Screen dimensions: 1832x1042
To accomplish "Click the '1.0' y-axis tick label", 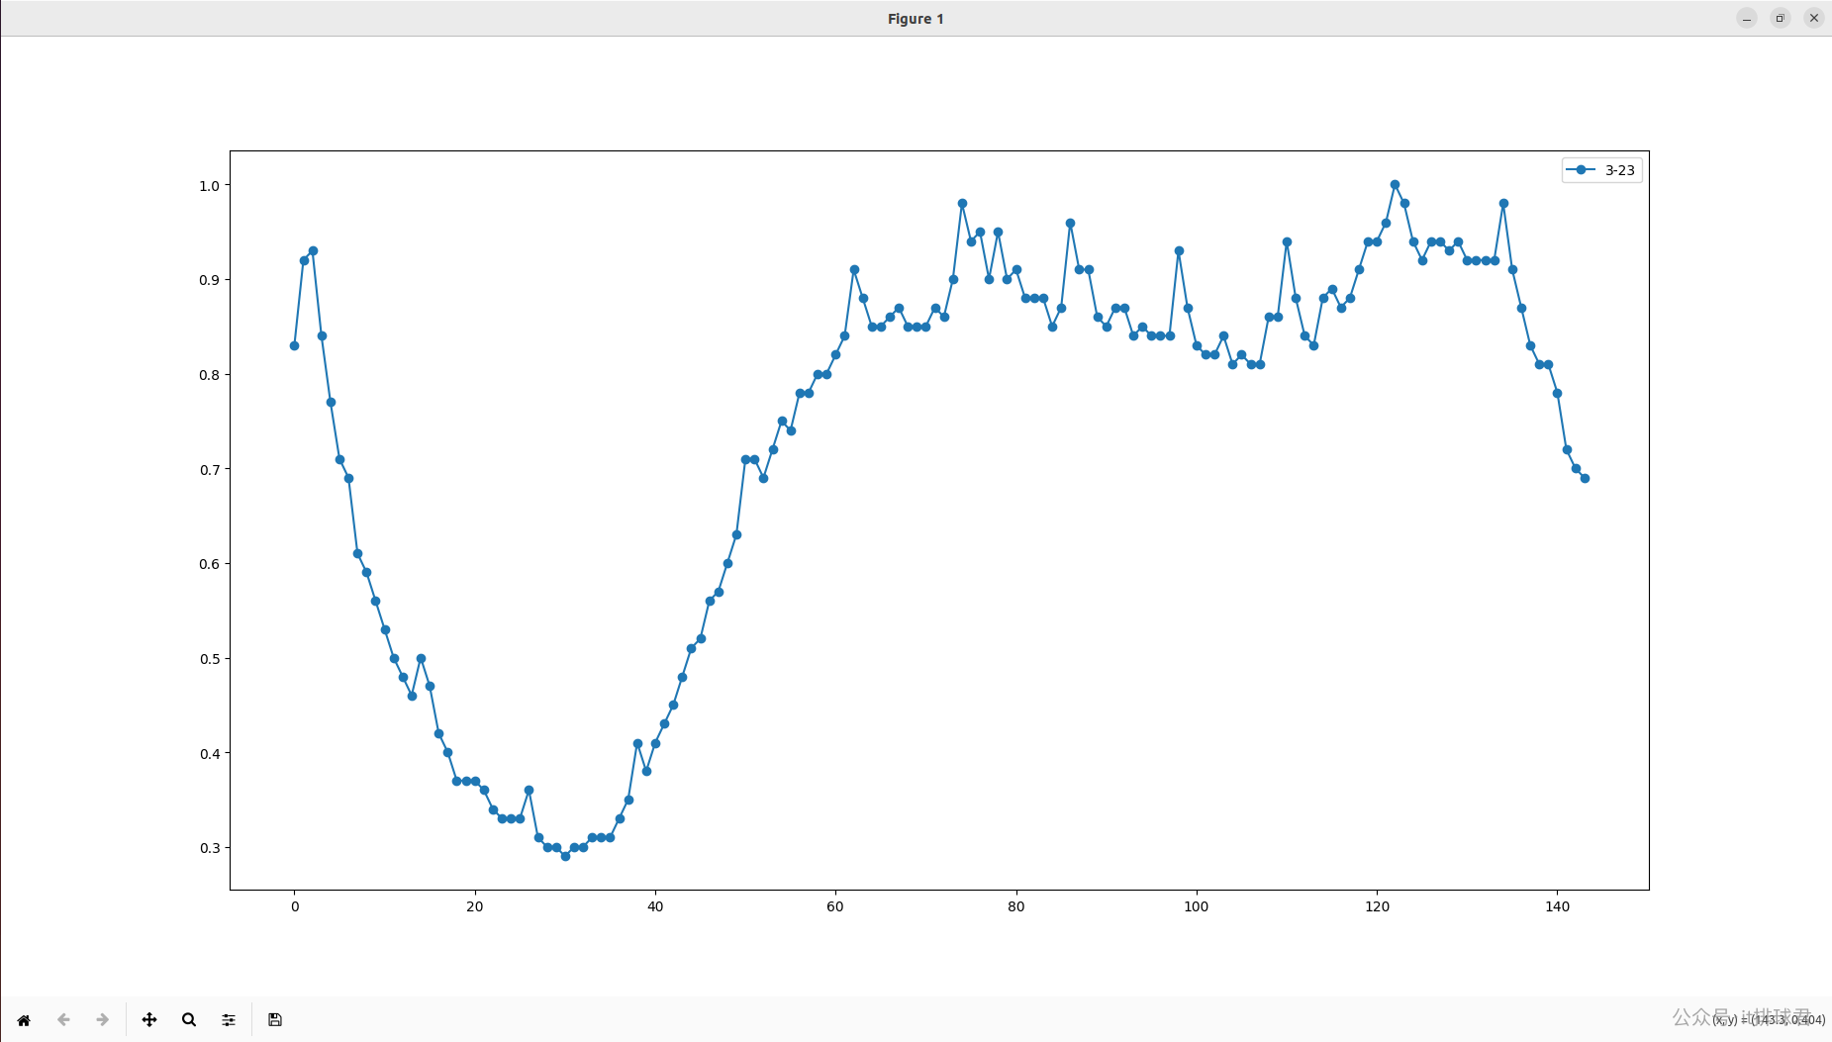I will pyautogui.click(x=209, y=186).
